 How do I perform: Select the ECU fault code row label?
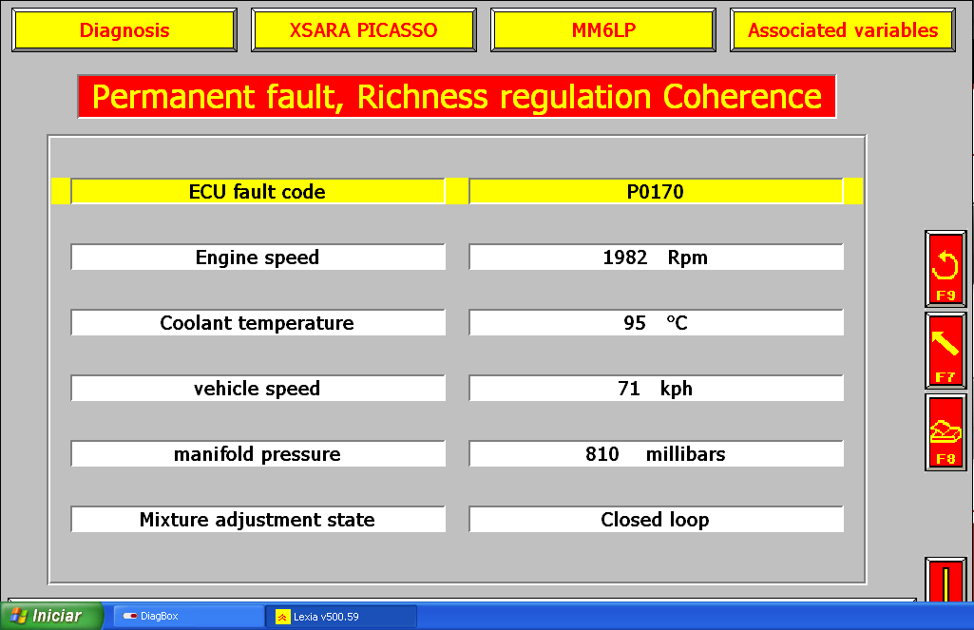[x=258, y=192]
